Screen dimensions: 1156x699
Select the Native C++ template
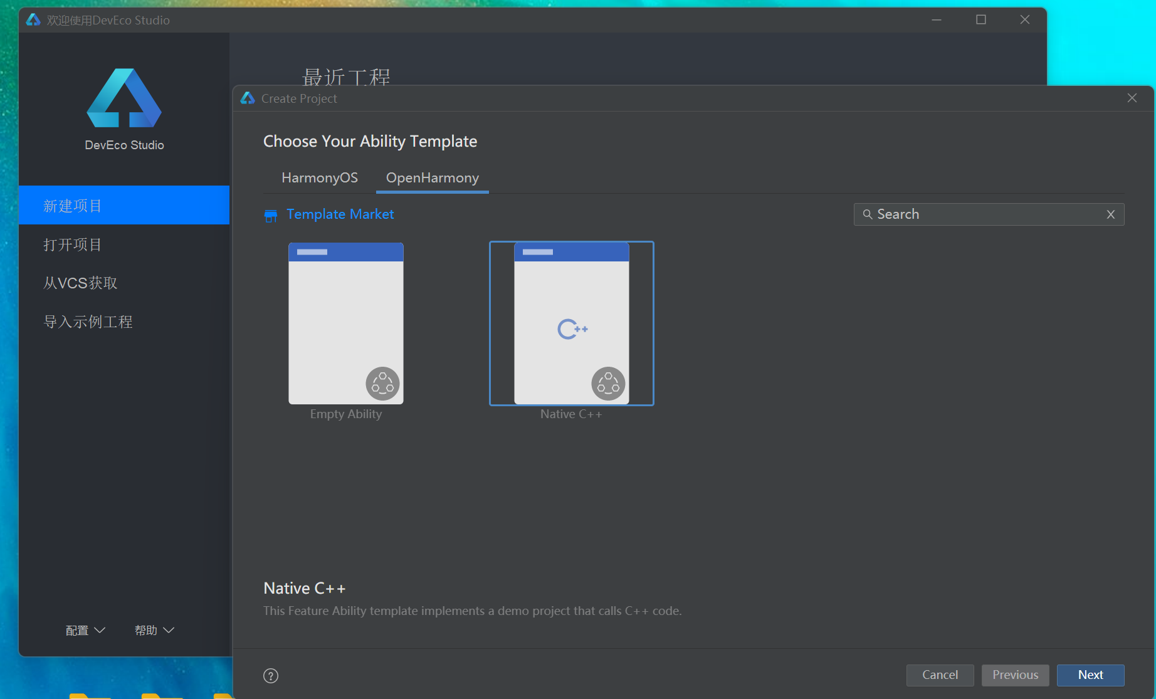coord(572,323)
